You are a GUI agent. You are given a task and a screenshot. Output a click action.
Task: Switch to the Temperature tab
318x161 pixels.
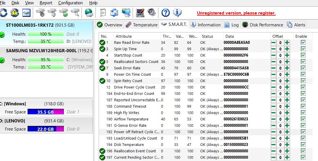point(141,25)
